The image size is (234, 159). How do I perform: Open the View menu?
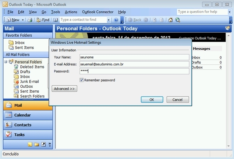(x=33, y=12)
